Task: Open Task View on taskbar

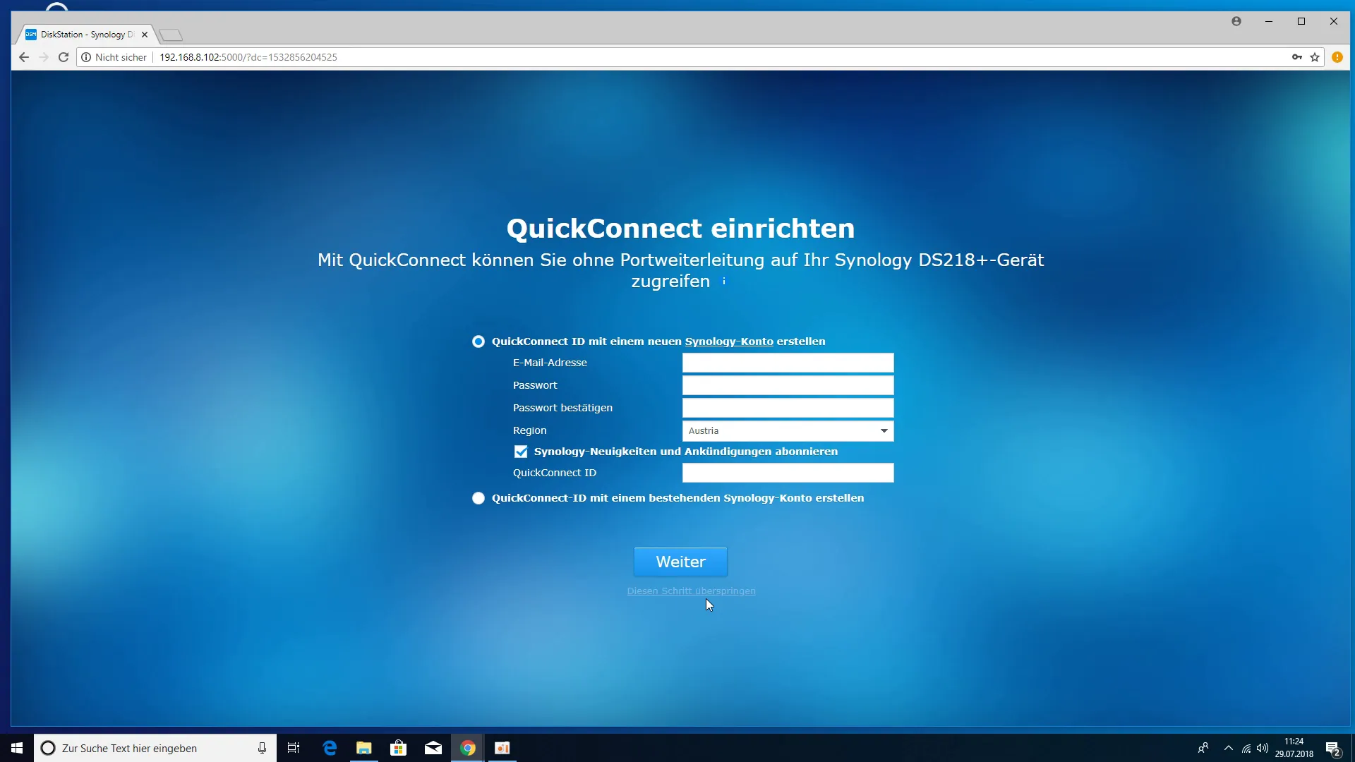Action: [294, 748]
